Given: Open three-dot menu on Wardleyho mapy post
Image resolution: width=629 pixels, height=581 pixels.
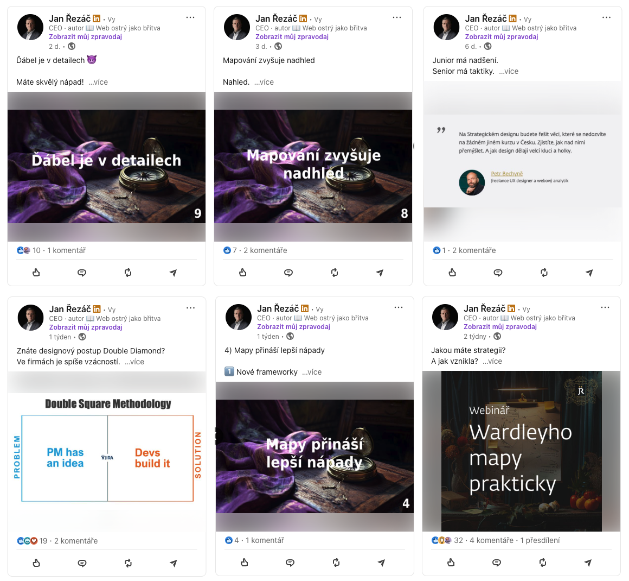Looking at the screenshot, I should [605, 307].
